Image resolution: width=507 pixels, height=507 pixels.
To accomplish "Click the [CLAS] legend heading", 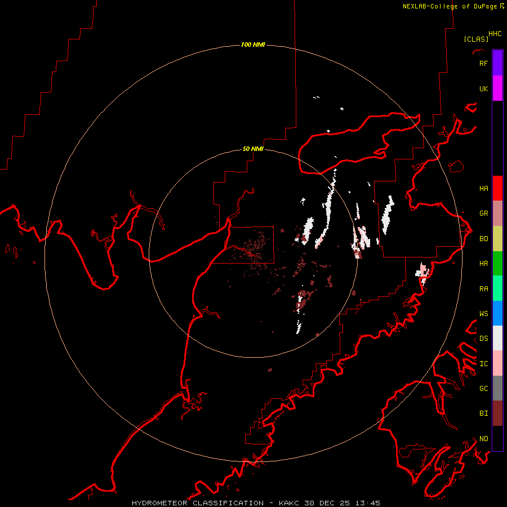I will 476,39.
